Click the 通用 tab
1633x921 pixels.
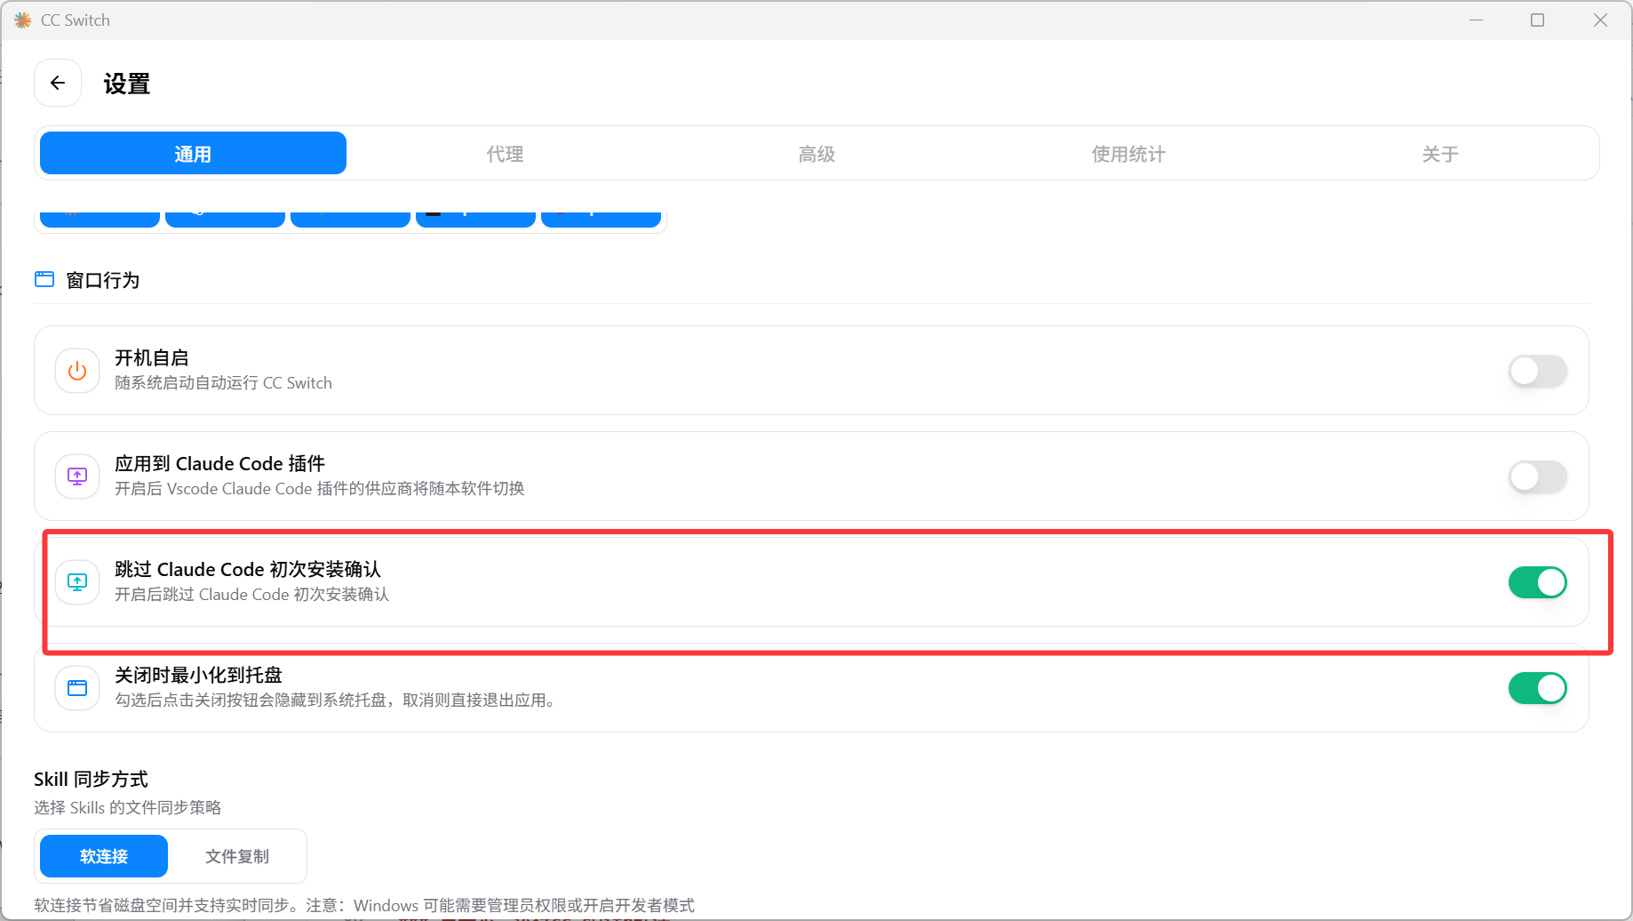click(x=192, y=153)
